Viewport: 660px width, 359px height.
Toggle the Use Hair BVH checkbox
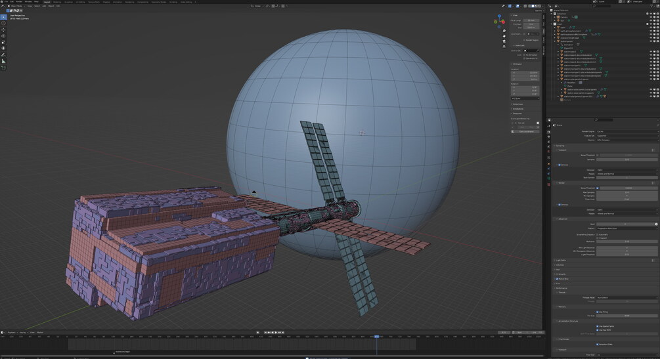pyautogui.click(x=598, y=330)
